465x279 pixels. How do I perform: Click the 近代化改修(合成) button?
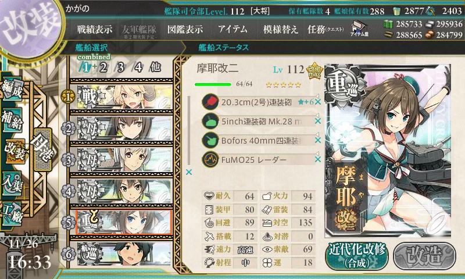(357, 256)
